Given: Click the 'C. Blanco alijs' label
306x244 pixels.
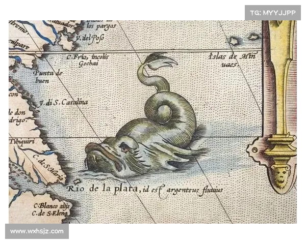Looking at the screenshot, I should click(x=50, y=206).
